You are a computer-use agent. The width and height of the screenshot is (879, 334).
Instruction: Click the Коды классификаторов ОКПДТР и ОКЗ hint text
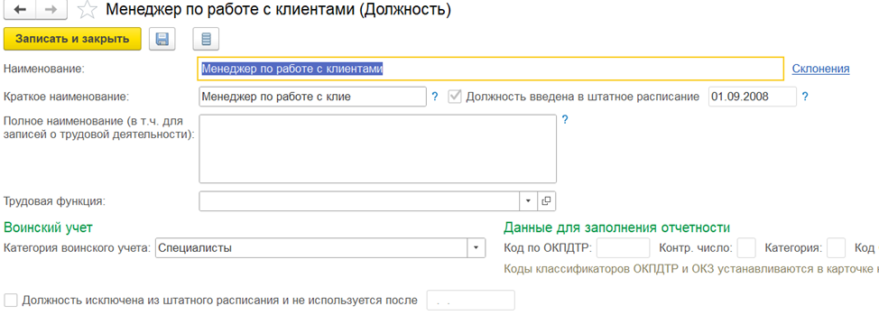691,268
